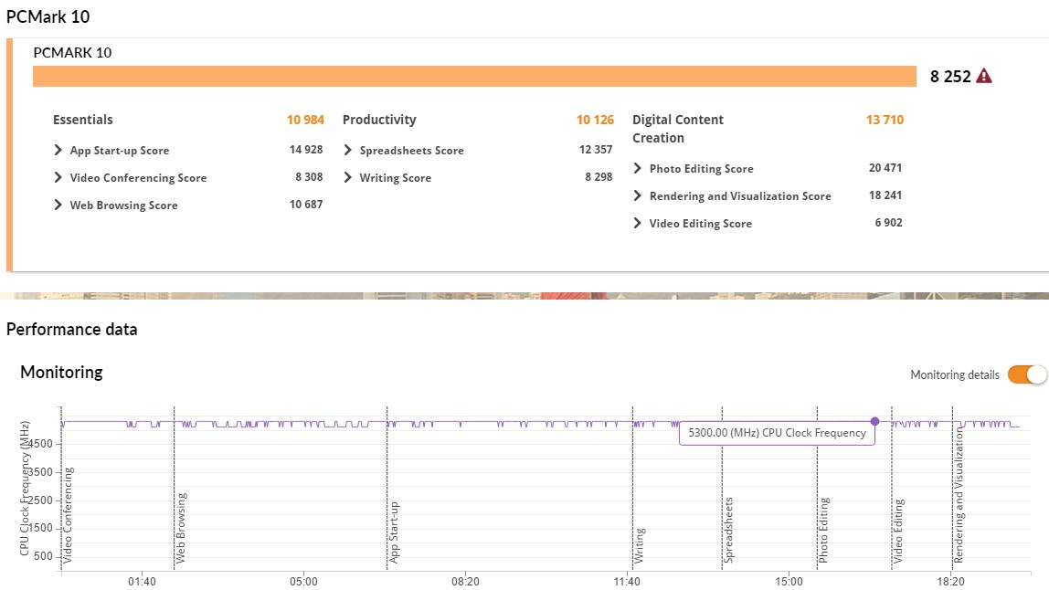Click the 01:40 time label on the axis
This screenshot has width=1049, height=590.
(142, 581)
